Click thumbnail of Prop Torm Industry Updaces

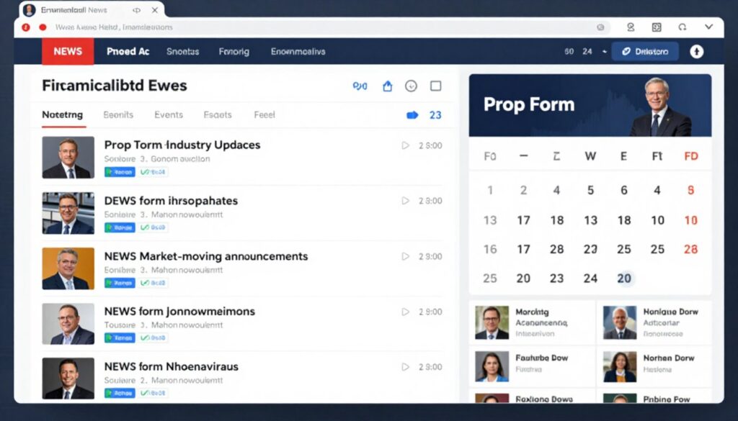pos(68,158)
